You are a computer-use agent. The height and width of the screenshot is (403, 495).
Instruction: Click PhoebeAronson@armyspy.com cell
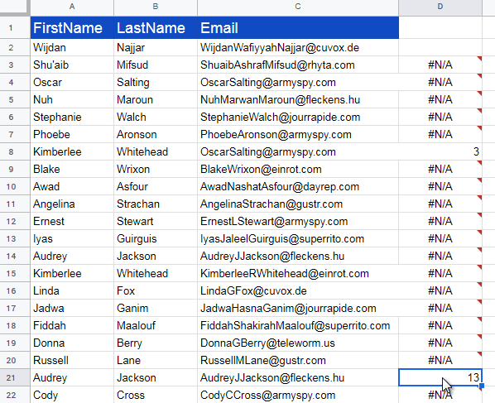(x=298, y=134)
